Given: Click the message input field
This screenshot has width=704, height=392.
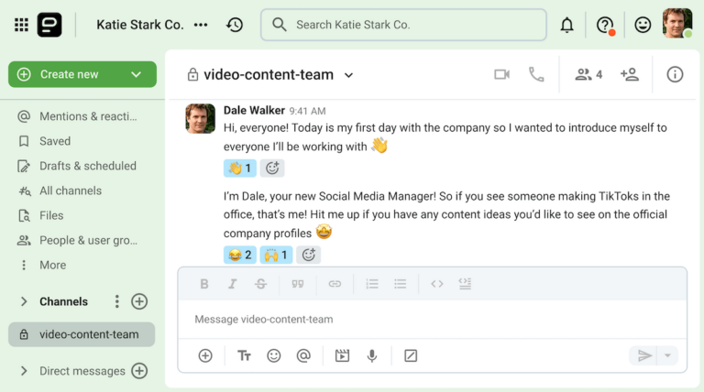Looking at the screenshot, I should [x=431, y=320].
